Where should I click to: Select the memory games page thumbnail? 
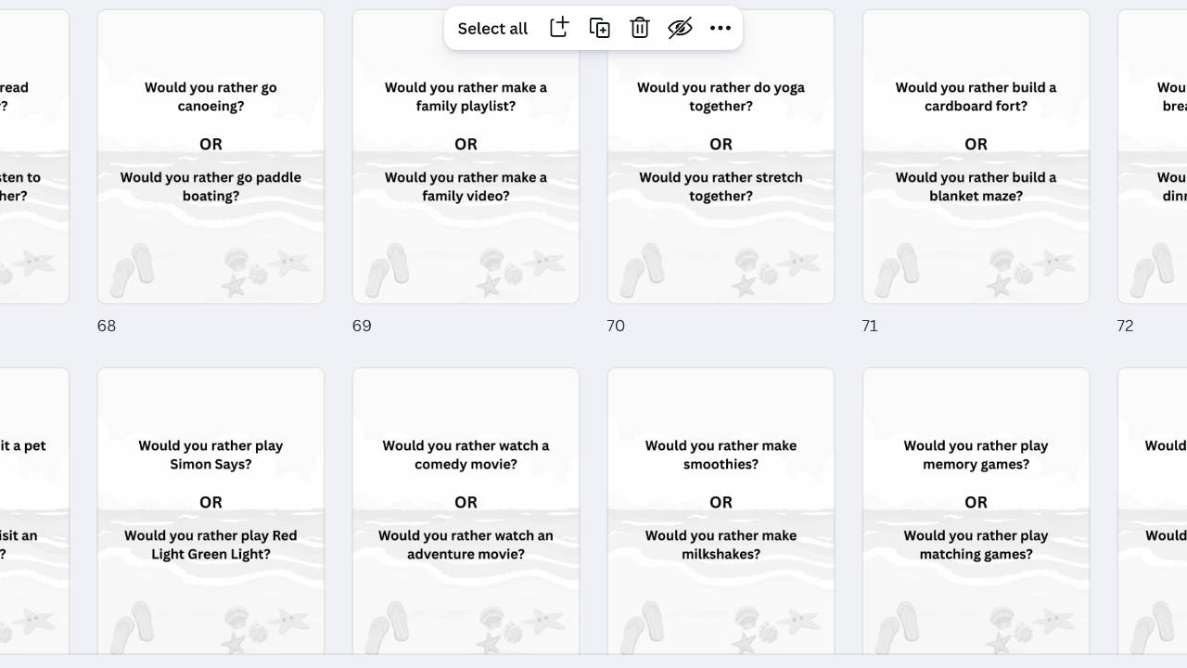point(976,510)
